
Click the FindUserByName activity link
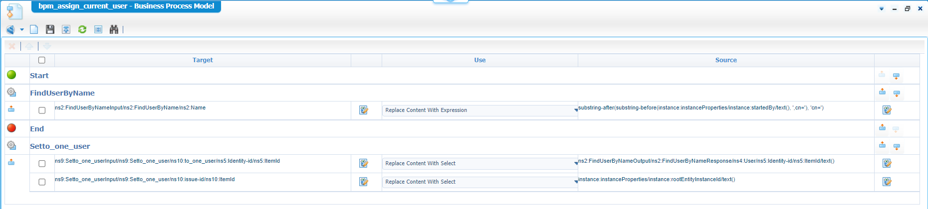[62, 93]
